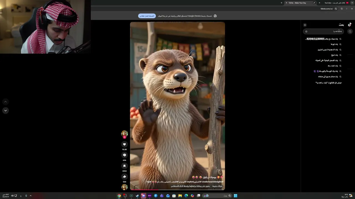The width and height of the screenshot is (355, 199).
Task: Navigate back in the browser
Action: (352, 9)
